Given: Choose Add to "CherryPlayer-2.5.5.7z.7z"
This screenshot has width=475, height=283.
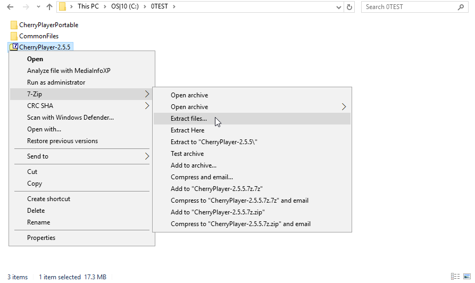Looking at the screenshot, I should point(252,189).
